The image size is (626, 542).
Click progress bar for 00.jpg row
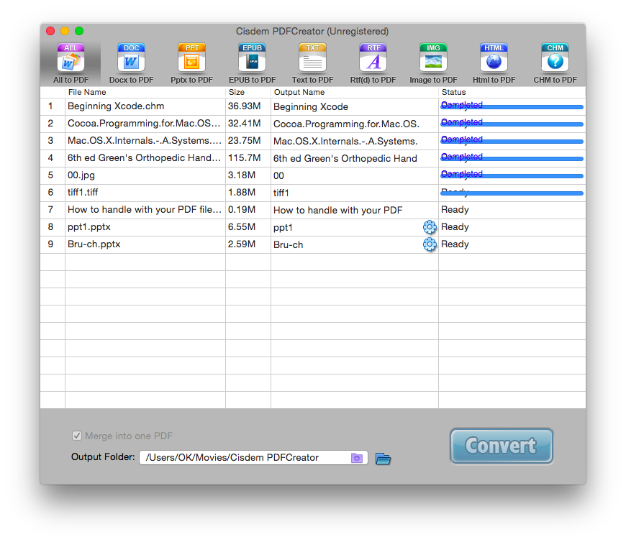pyautogui.click(x=512, y=175)
